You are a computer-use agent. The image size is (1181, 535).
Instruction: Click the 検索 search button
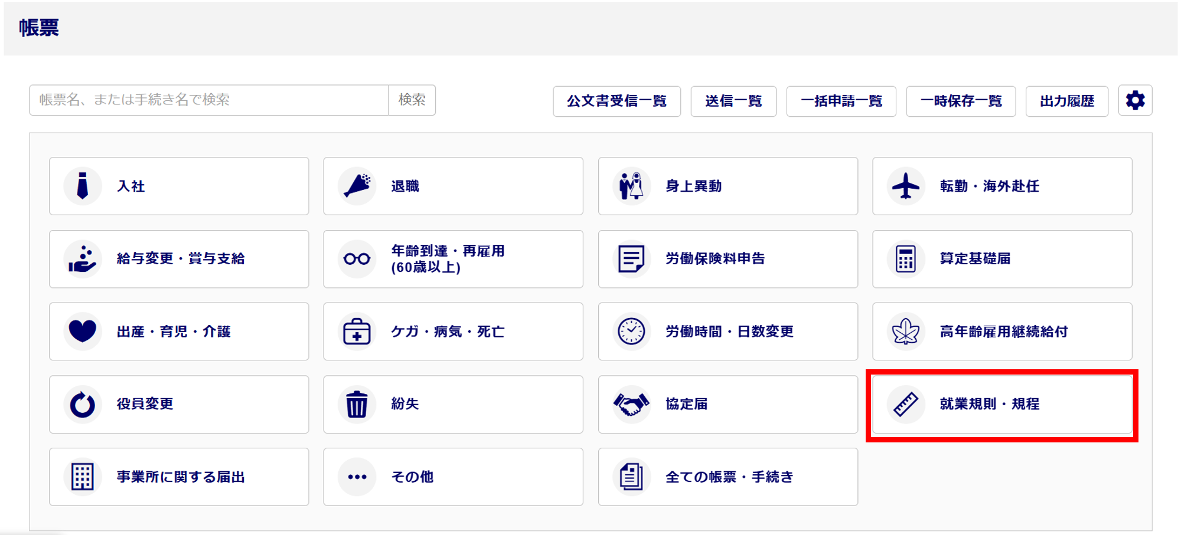click(x=412, y=100)
